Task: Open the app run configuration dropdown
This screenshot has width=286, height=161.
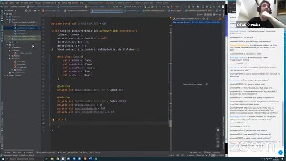Action: [117, 7]
